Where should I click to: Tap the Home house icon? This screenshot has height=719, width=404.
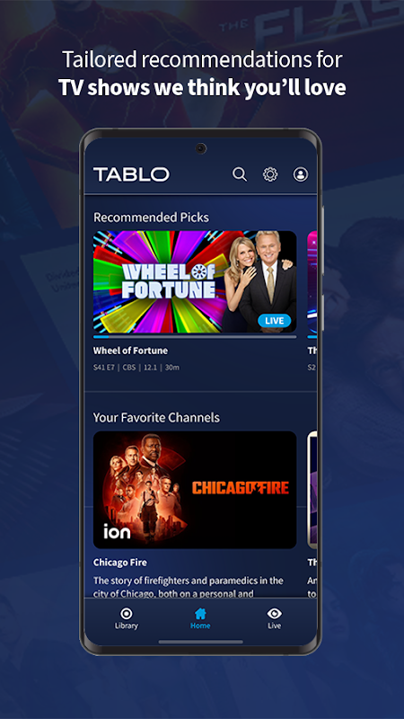click(x=200, y=613)
